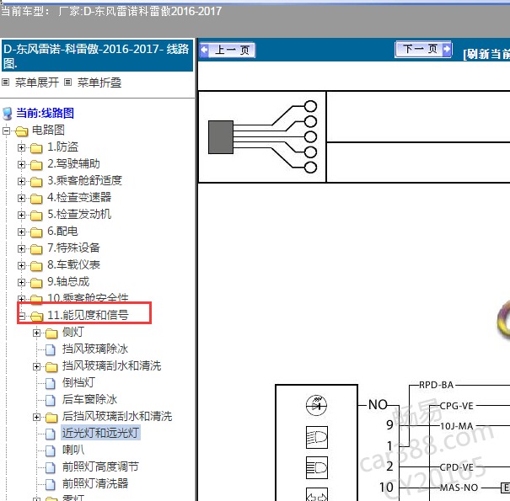
Task: Expand the 1.防盗 folder
Action: click(x=21, y=148)
